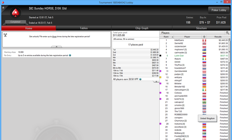Click the 16th to 17th payout row
This screenshot has width=232, height=140.
tap(136, 76)
